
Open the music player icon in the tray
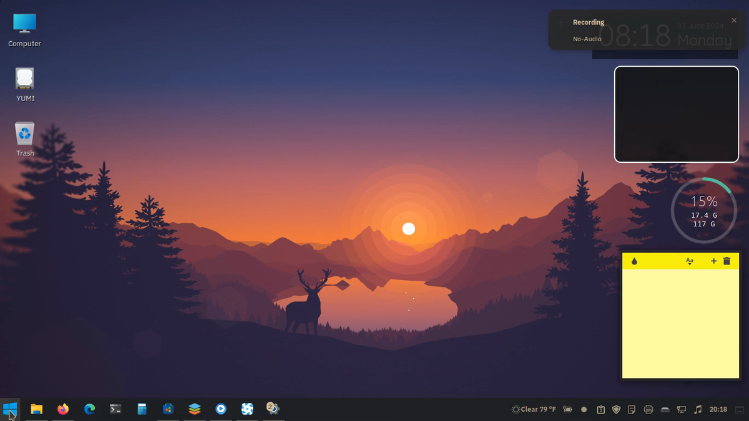697,409
